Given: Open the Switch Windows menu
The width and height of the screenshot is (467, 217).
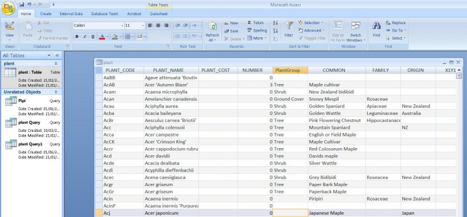Looking at the screenshot, I should (x=356, y=32).
